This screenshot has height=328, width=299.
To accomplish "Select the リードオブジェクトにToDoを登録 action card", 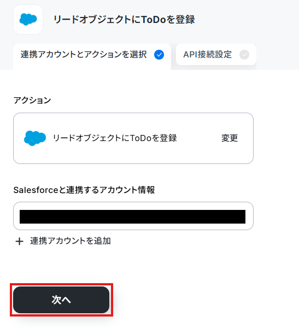I will coord(133,138).
